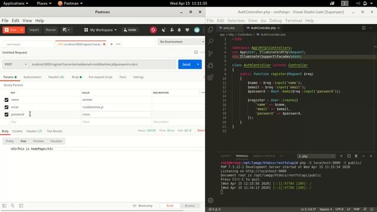Image resolution: width=377 pixels, height=212 pixels.
Task: Open volume icon in system tray
Action: click(358, 4)
